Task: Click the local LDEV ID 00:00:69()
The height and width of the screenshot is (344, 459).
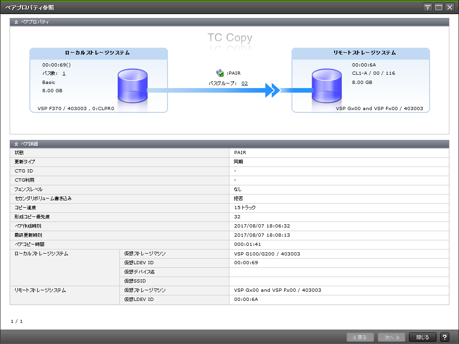Action: (x=56, y=65)
